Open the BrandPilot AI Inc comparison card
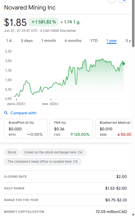 tap(26, 129)
